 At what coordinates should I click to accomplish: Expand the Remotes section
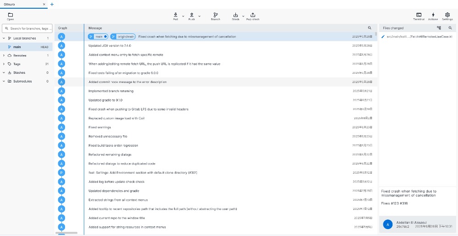pos(4,55)
